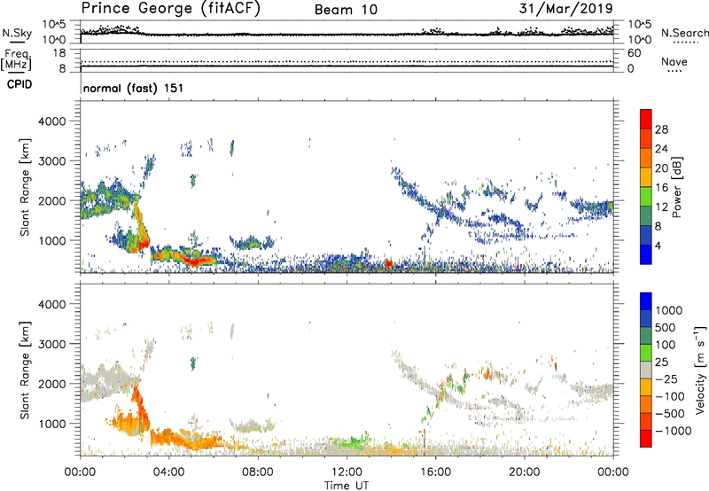Pick the red bottom segment of the Velocity color bar
709x491 pixels.
click(646, 439)
